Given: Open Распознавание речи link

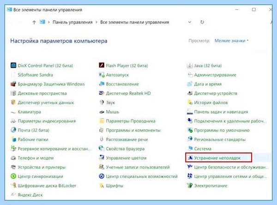Looking at the screenshot, I should [x=127, y=140].
